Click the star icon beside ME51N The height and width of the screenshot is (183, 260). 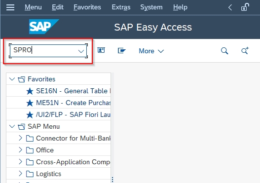(30, 103)
